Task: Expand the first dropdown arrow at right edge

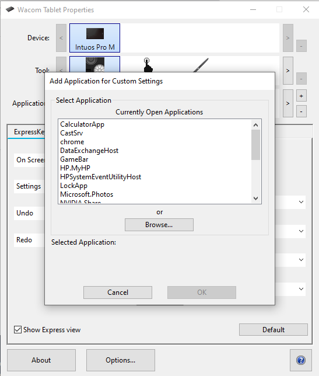Action: pos(302,202)
